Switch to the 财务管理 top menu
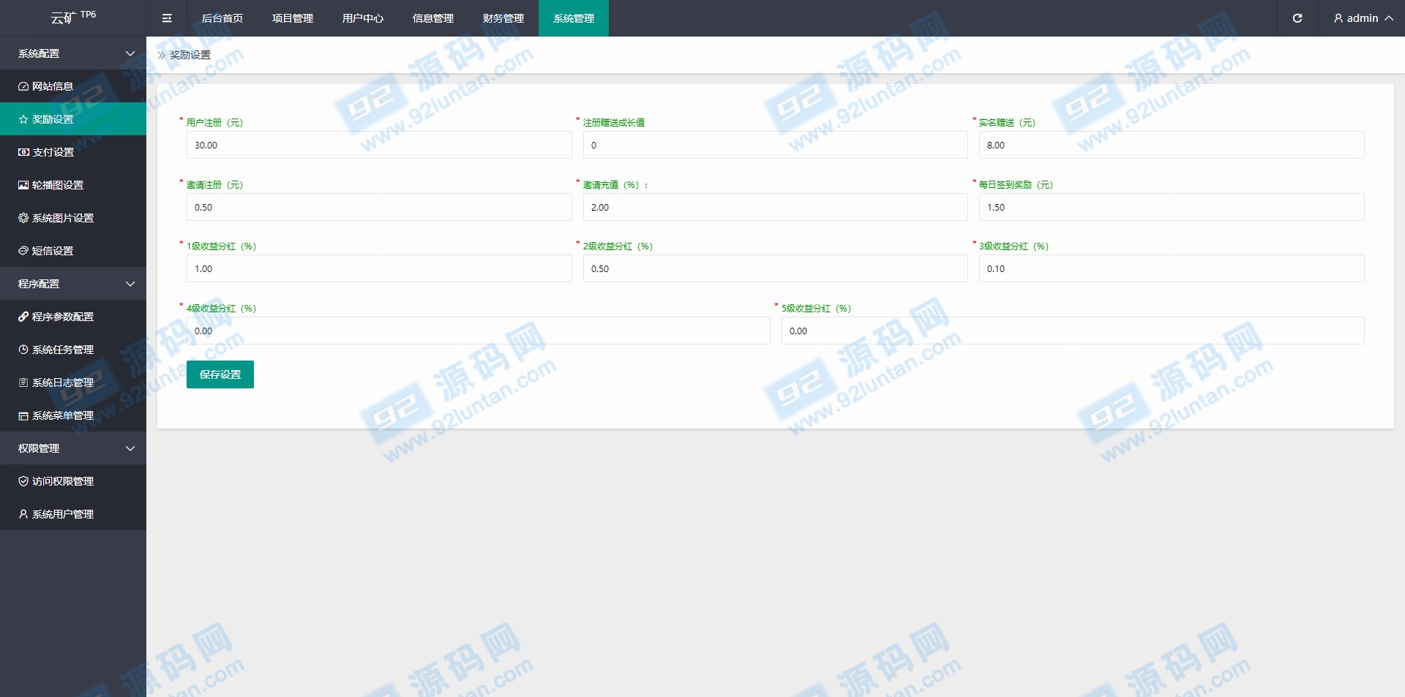Image resolution: width=1405 pixels, height=697 pixels. 503,18
